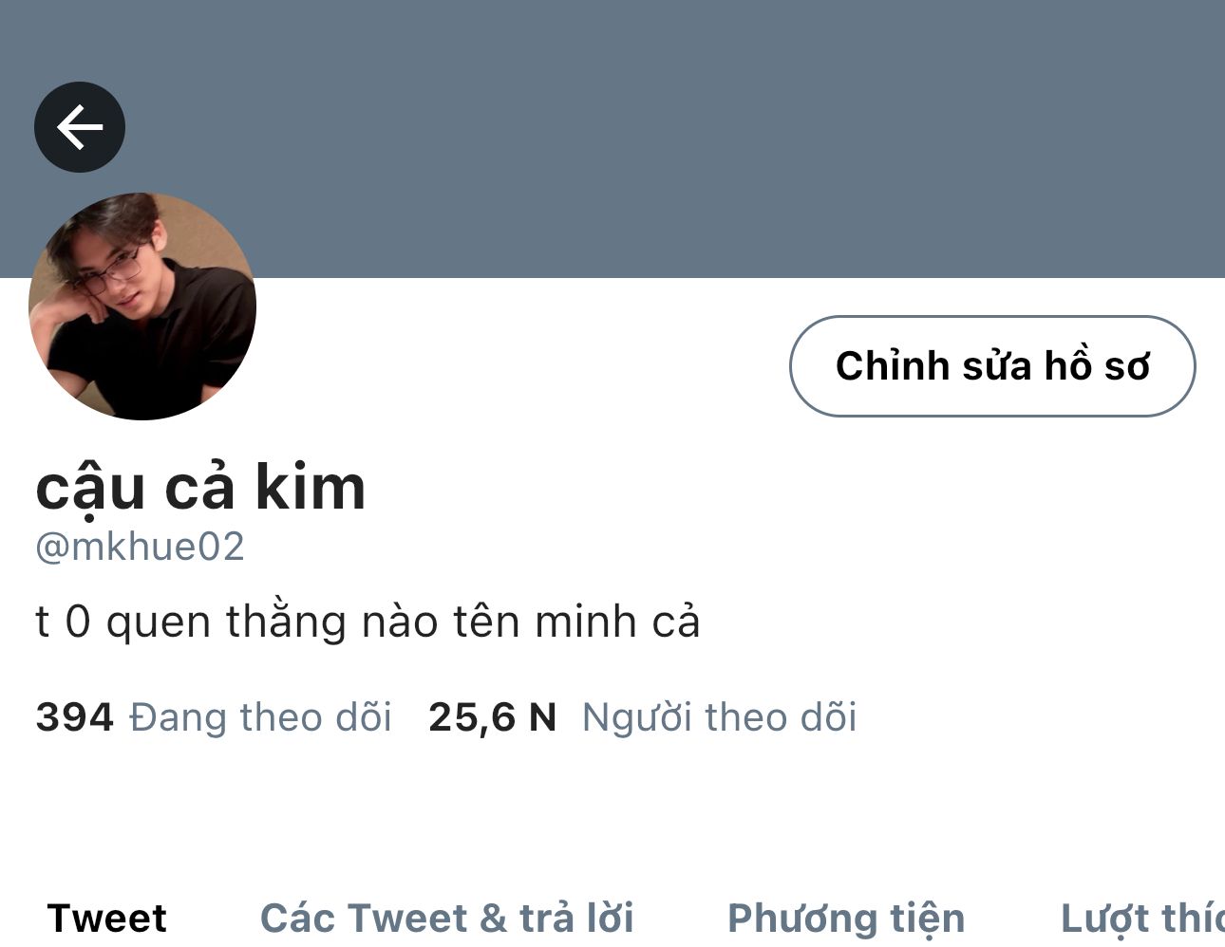View the profile picture of man with glasses
The image size is (1225, 947).
142,306
